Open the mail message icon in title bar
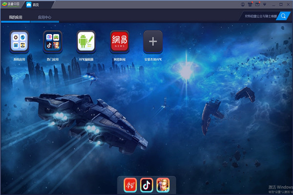This screenshot has width=293, height=195. (x=257, y=4)
